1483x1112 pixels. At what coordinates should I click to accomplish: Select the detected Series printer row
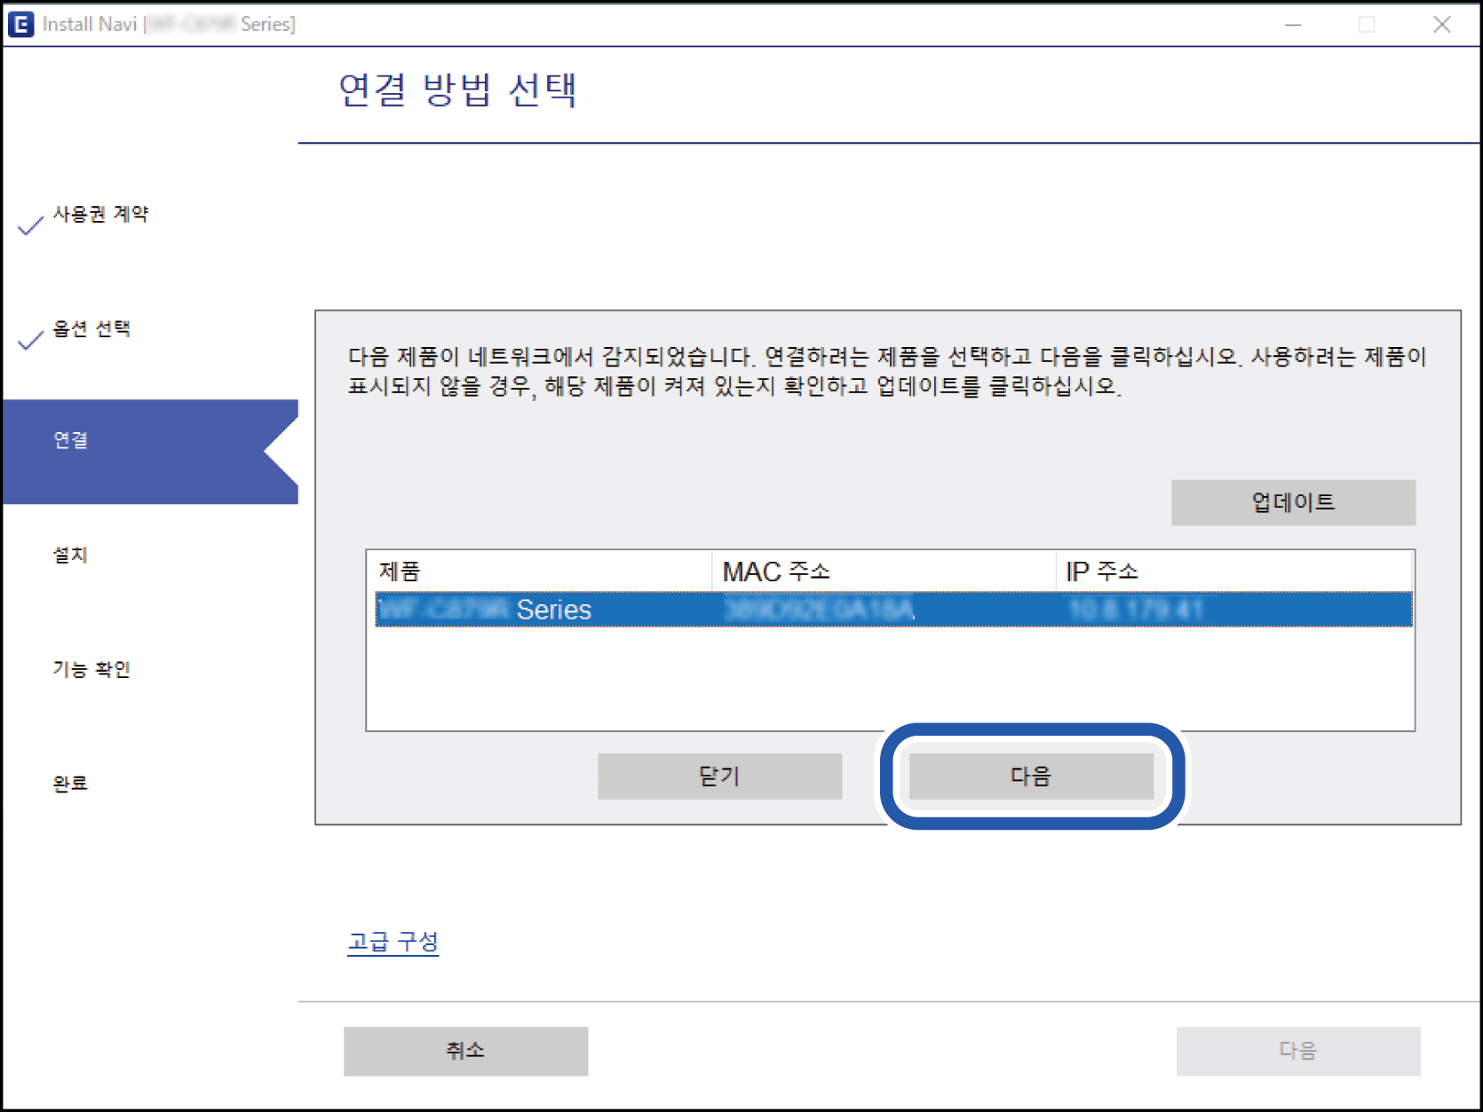[x=892, y=610]
